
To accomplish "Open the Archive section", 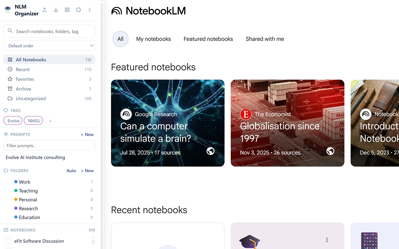I will tap(49, 89).
